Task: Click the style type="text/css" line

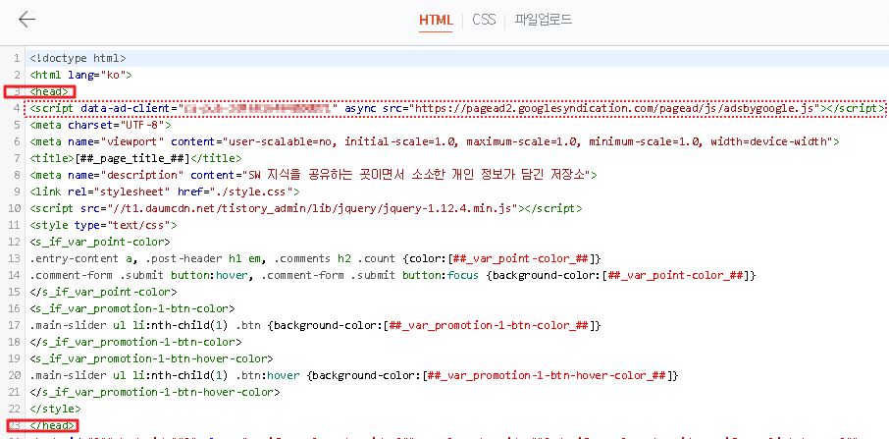Action: 103,225
